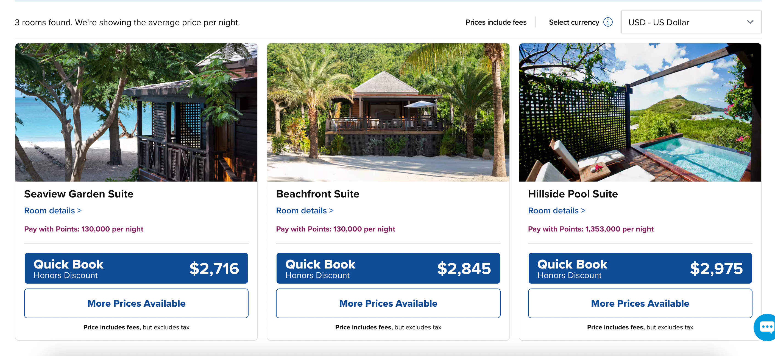775x356 pixels.
Task: Click the Select currency label
Action: point(574,22)
